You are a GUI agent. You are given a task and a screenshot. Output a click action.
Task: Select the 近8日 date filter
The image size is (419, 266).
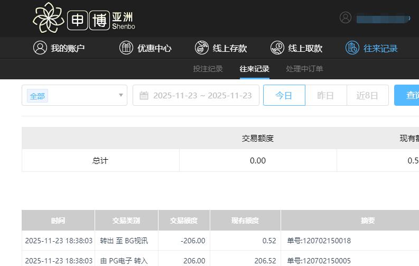pos(367,95)
